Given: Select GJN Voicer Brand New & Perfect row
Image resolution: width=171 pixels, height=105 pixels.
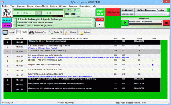Looking at the screenshot, I should click(x=82, y=47).
